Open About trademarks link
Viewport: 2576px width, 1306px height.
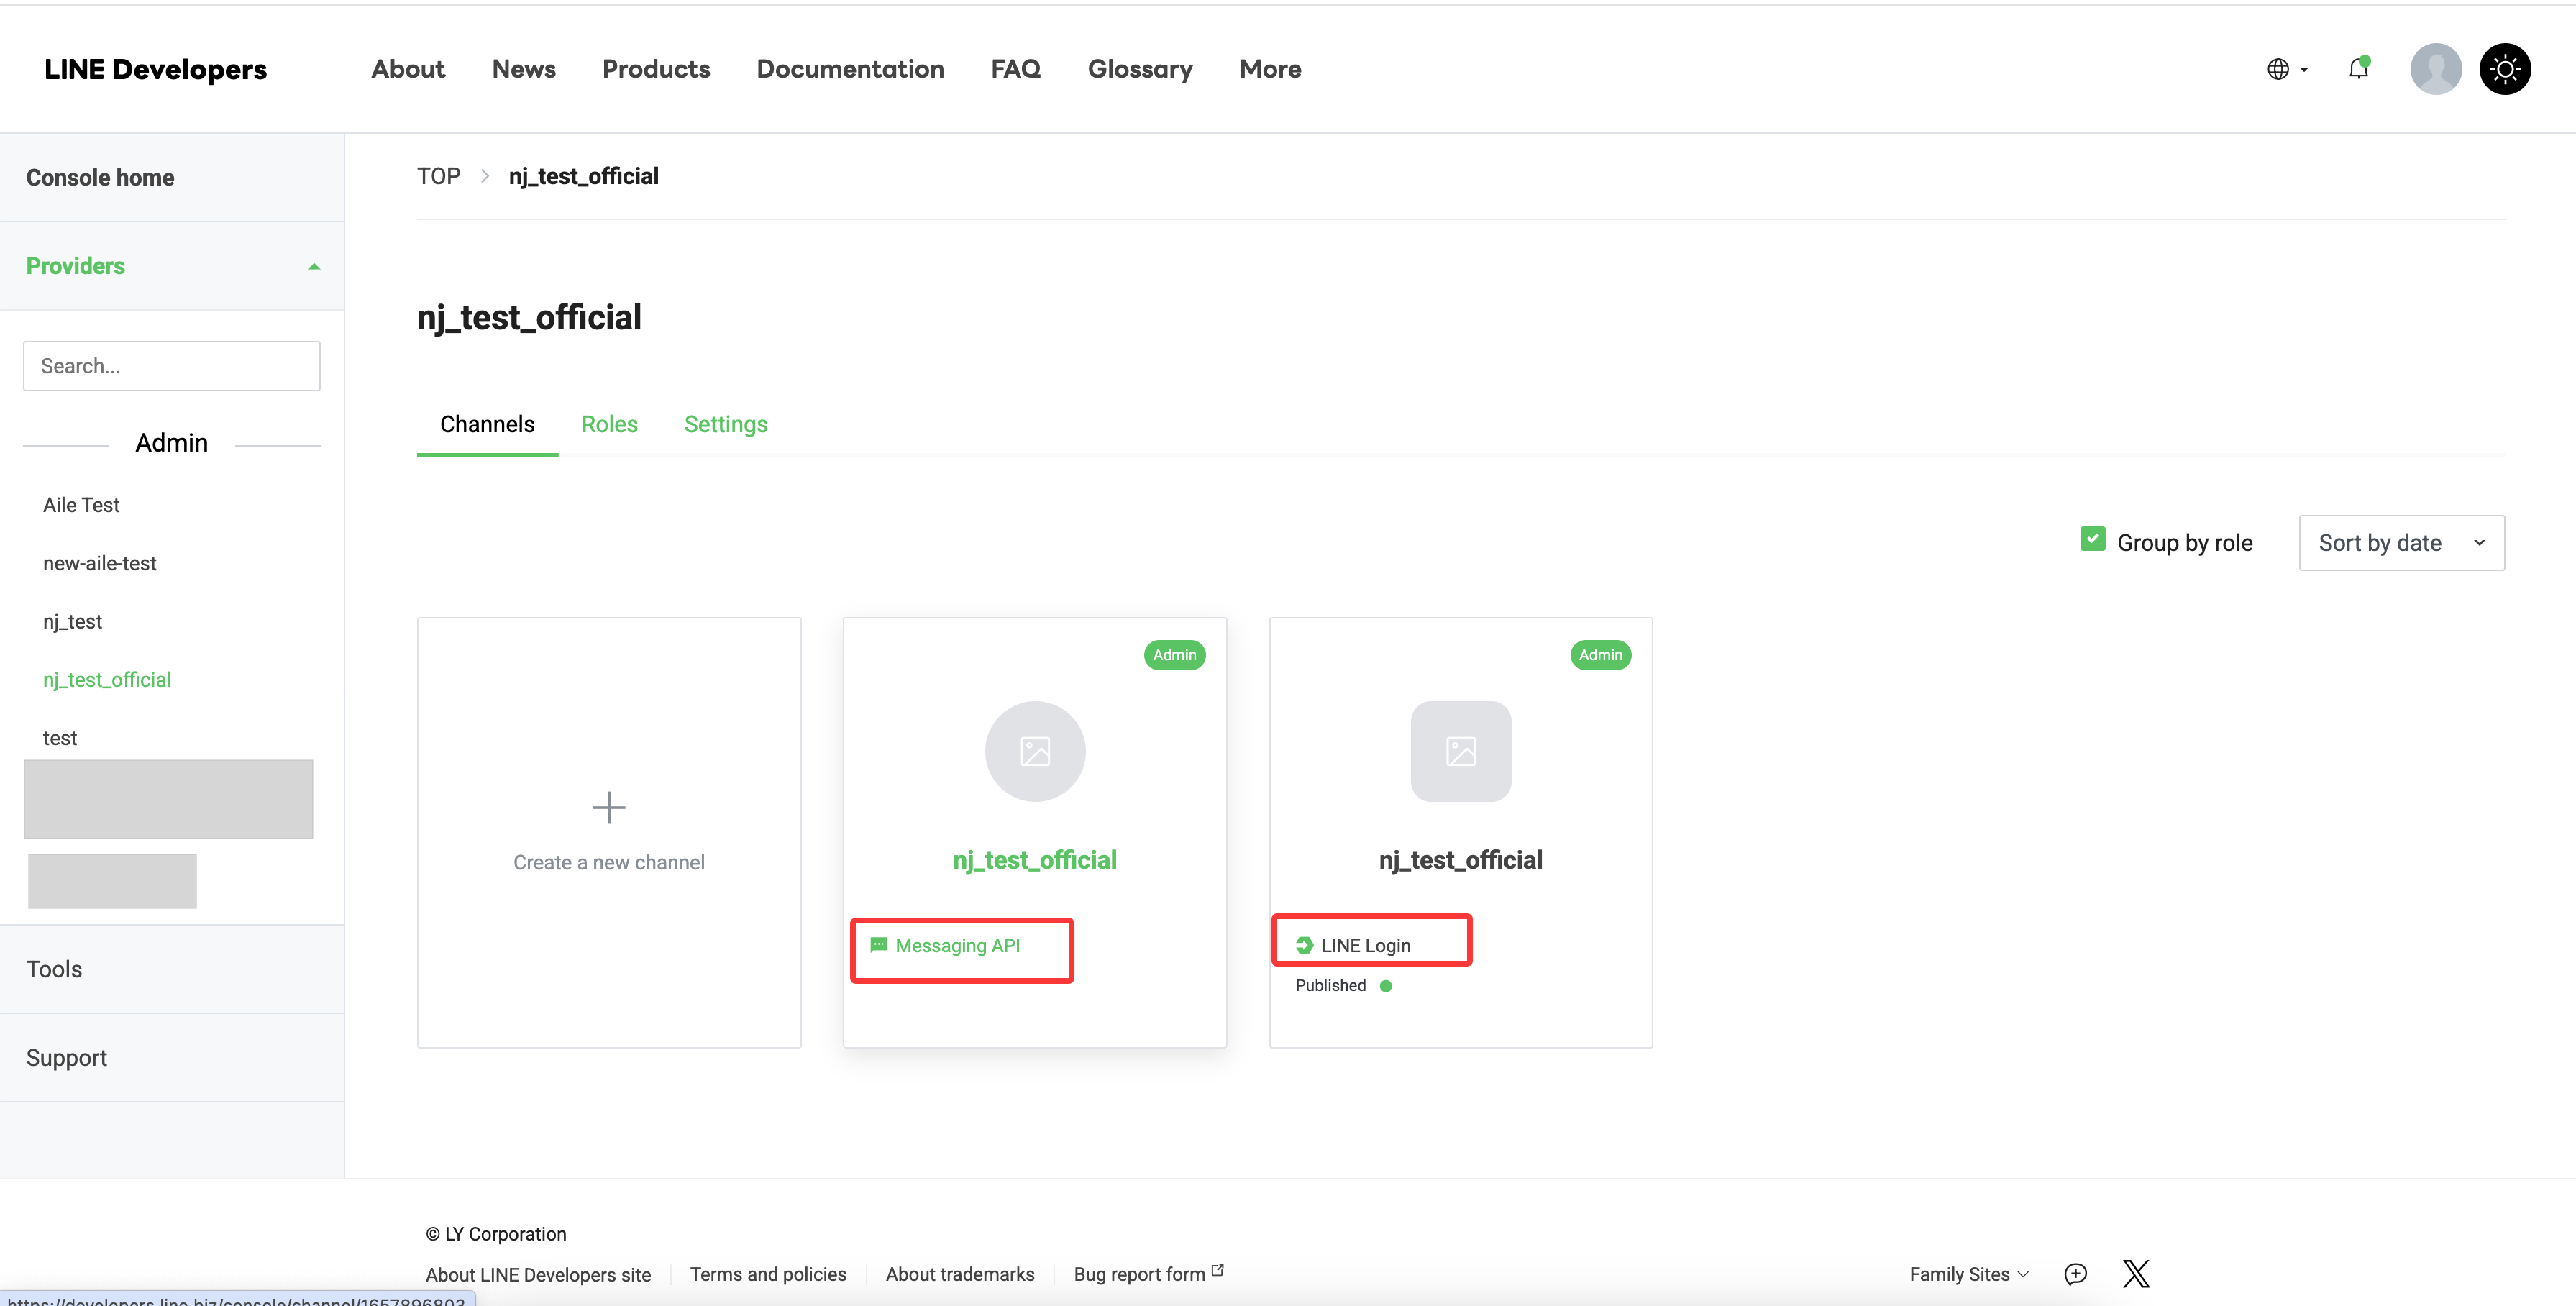pos(959,1274)
